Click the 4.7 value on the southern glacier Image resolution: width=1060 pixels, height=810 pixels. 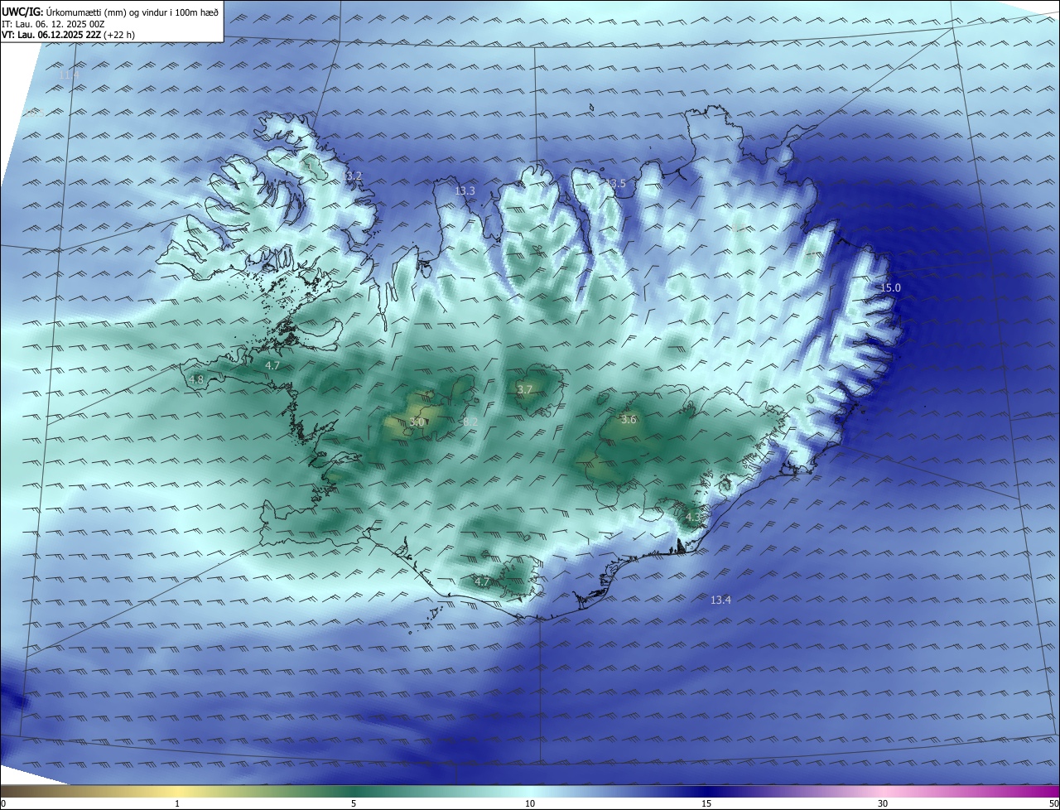point(482,582)
